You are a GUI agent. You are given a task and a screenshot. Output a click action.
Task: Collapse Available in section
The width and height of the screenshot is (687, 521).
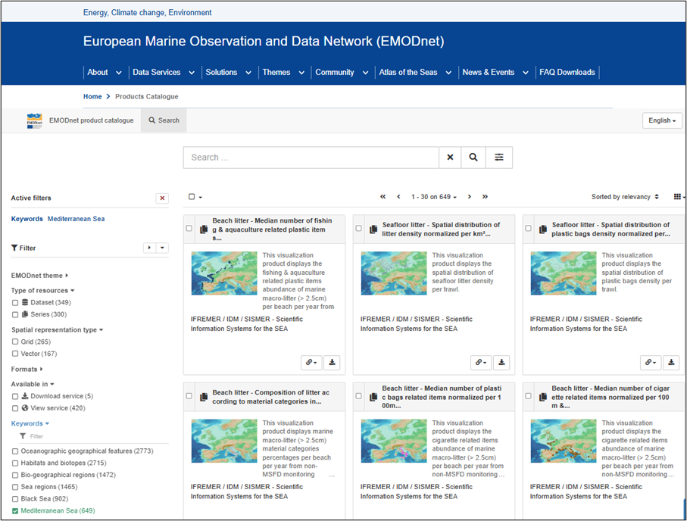click(33, 384)
